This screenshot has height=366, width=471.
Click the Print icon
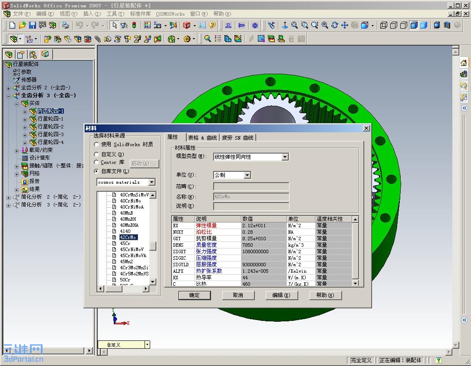[66, 25]
